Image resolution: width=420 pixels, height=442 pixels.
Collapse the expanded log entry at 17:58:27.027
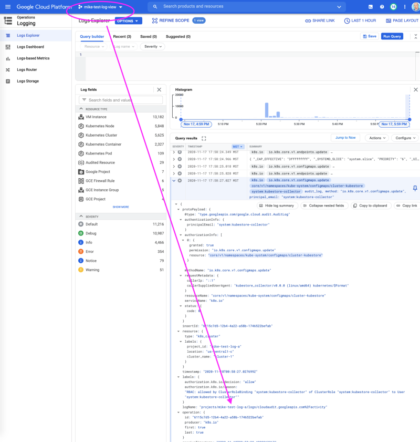tap(174, 181)
